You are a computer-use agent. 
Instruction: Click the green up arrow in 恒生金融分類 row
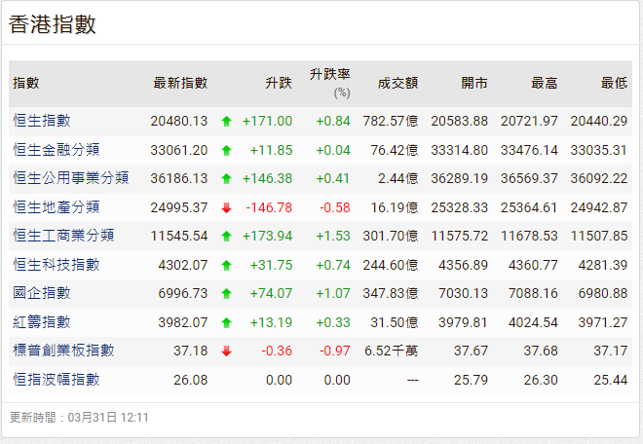click(x=226, y=150)
